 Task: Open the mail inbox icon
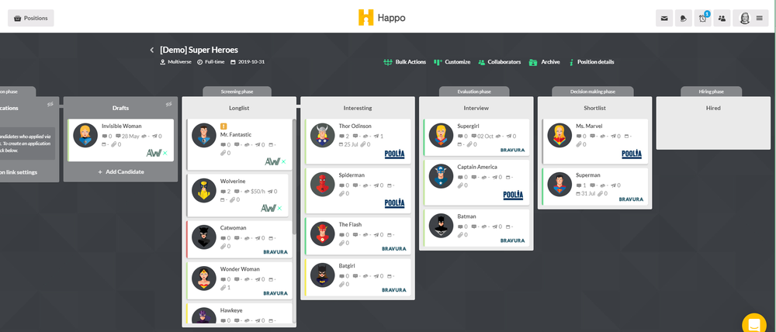(x=664, y=19)
